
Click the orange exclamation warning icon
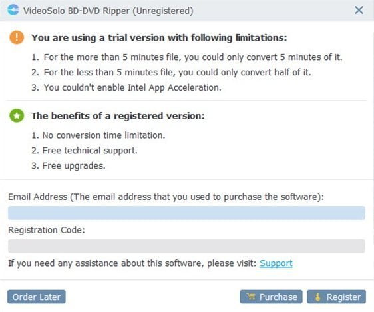(x=17, y=37)
